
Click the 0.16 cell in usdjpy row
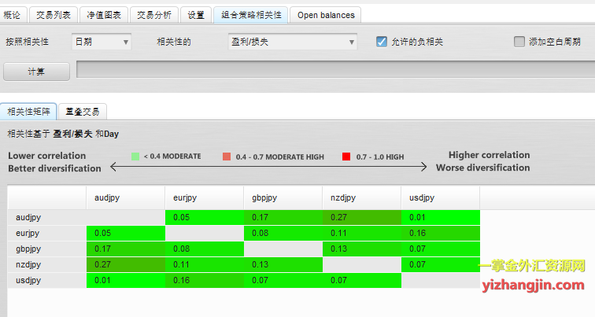[x=204, y=281]
